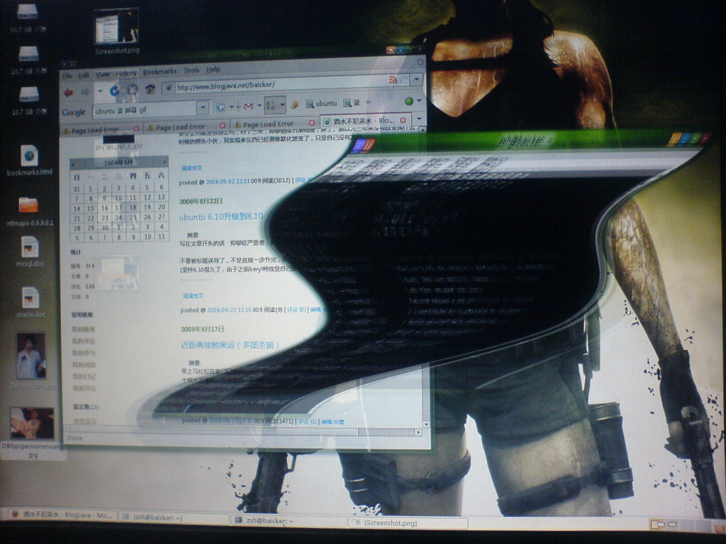Click the horizontal scrollbar right arrow
This screenshot has height=544, width=726.
pos(418,432)
